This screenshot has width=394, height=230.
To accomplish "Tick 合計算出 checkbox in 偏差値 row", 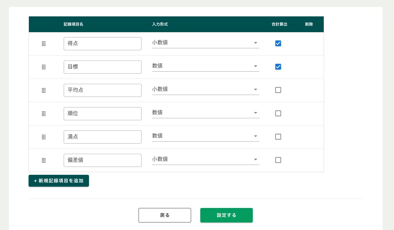I will [278, 160].
